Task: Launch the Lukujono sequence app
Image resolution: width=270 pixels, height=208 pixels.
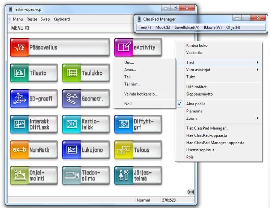Action: pyautogui.click(x=86, y=150)
